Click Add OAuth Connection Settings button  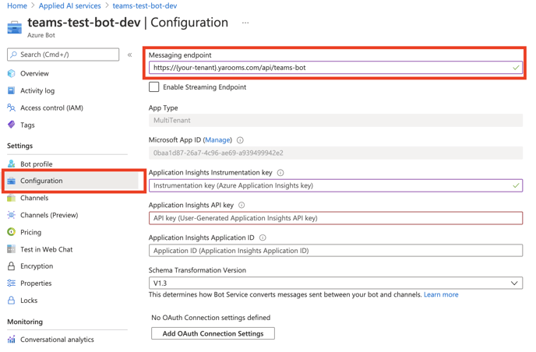click(x=213, y=333)
